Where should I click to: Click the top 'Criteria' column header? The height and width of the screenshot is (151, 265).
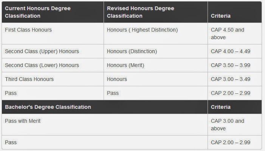pyautogui.click(x=221, y=16)
